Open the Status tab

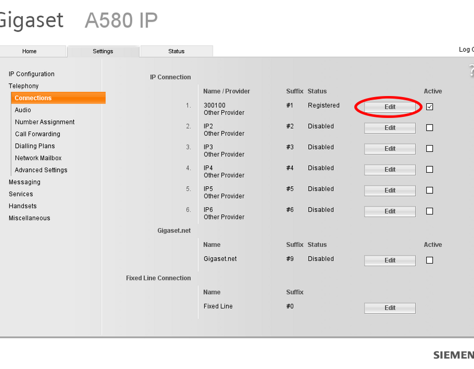tap(176, 51)
